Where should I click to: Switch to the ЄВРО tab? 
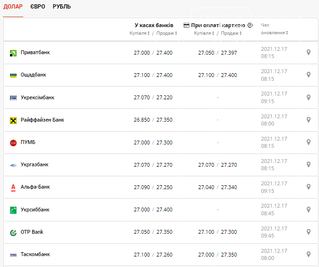(x=38, y=7)
